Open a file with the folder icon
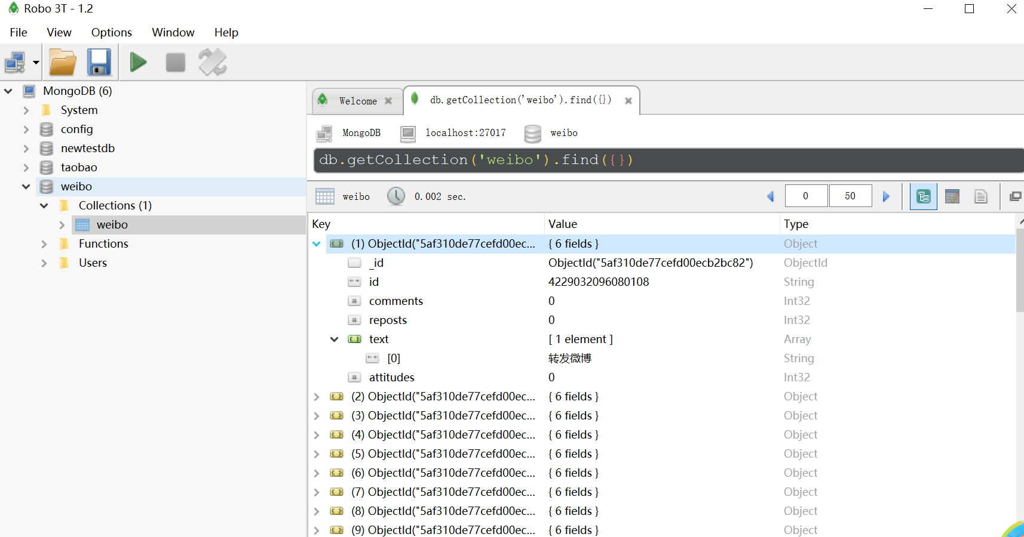1024x537 pixels. coord(63,62)
